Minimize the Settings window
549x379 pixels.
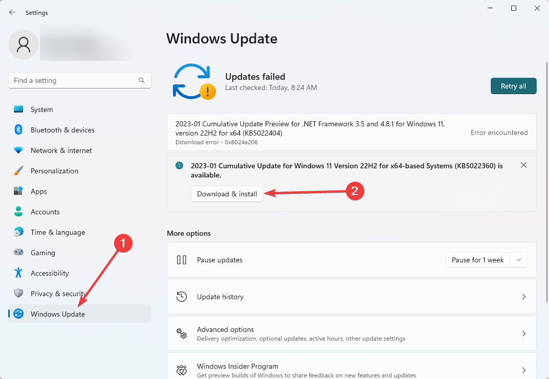coord(490,8)
